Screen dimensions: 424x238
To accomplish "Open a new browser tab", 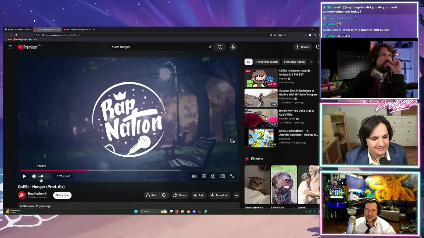I will click(94, 29).
